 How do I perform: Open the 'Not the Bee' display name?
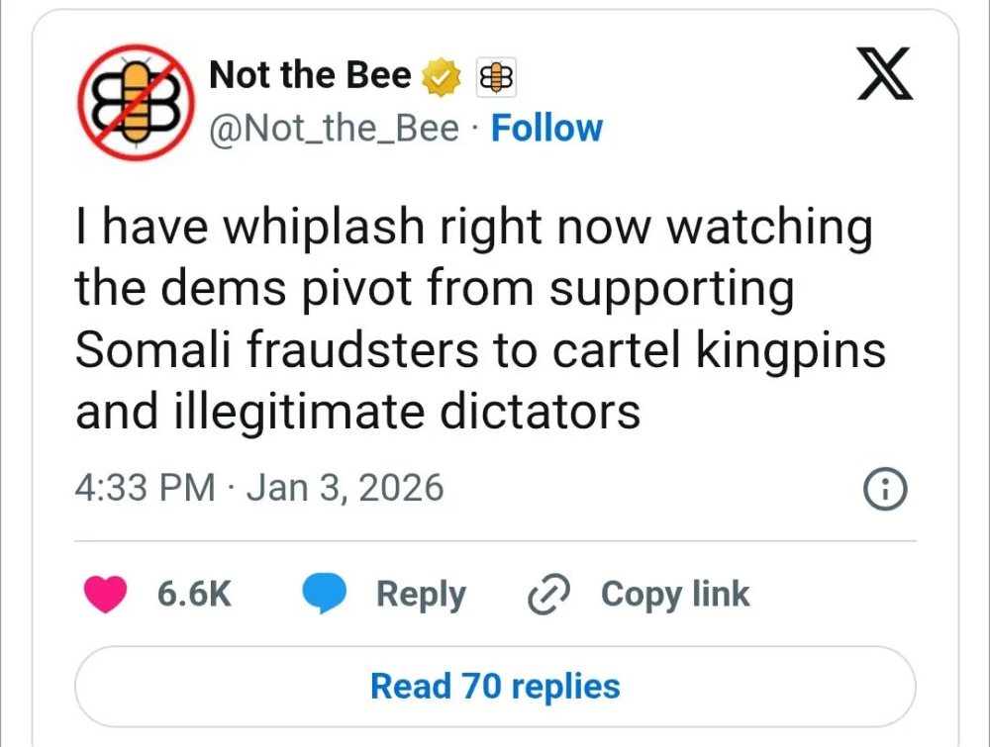point(310,75)
